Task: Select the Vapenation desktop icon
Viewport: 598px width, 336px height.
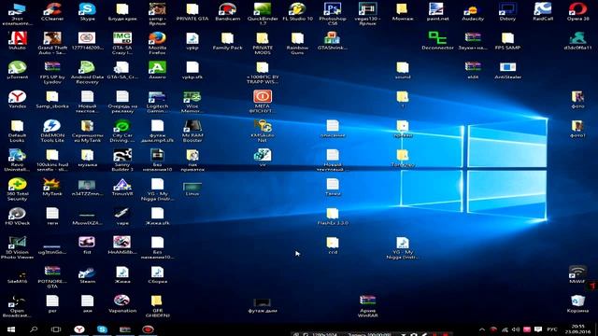Action: point(122,304)
